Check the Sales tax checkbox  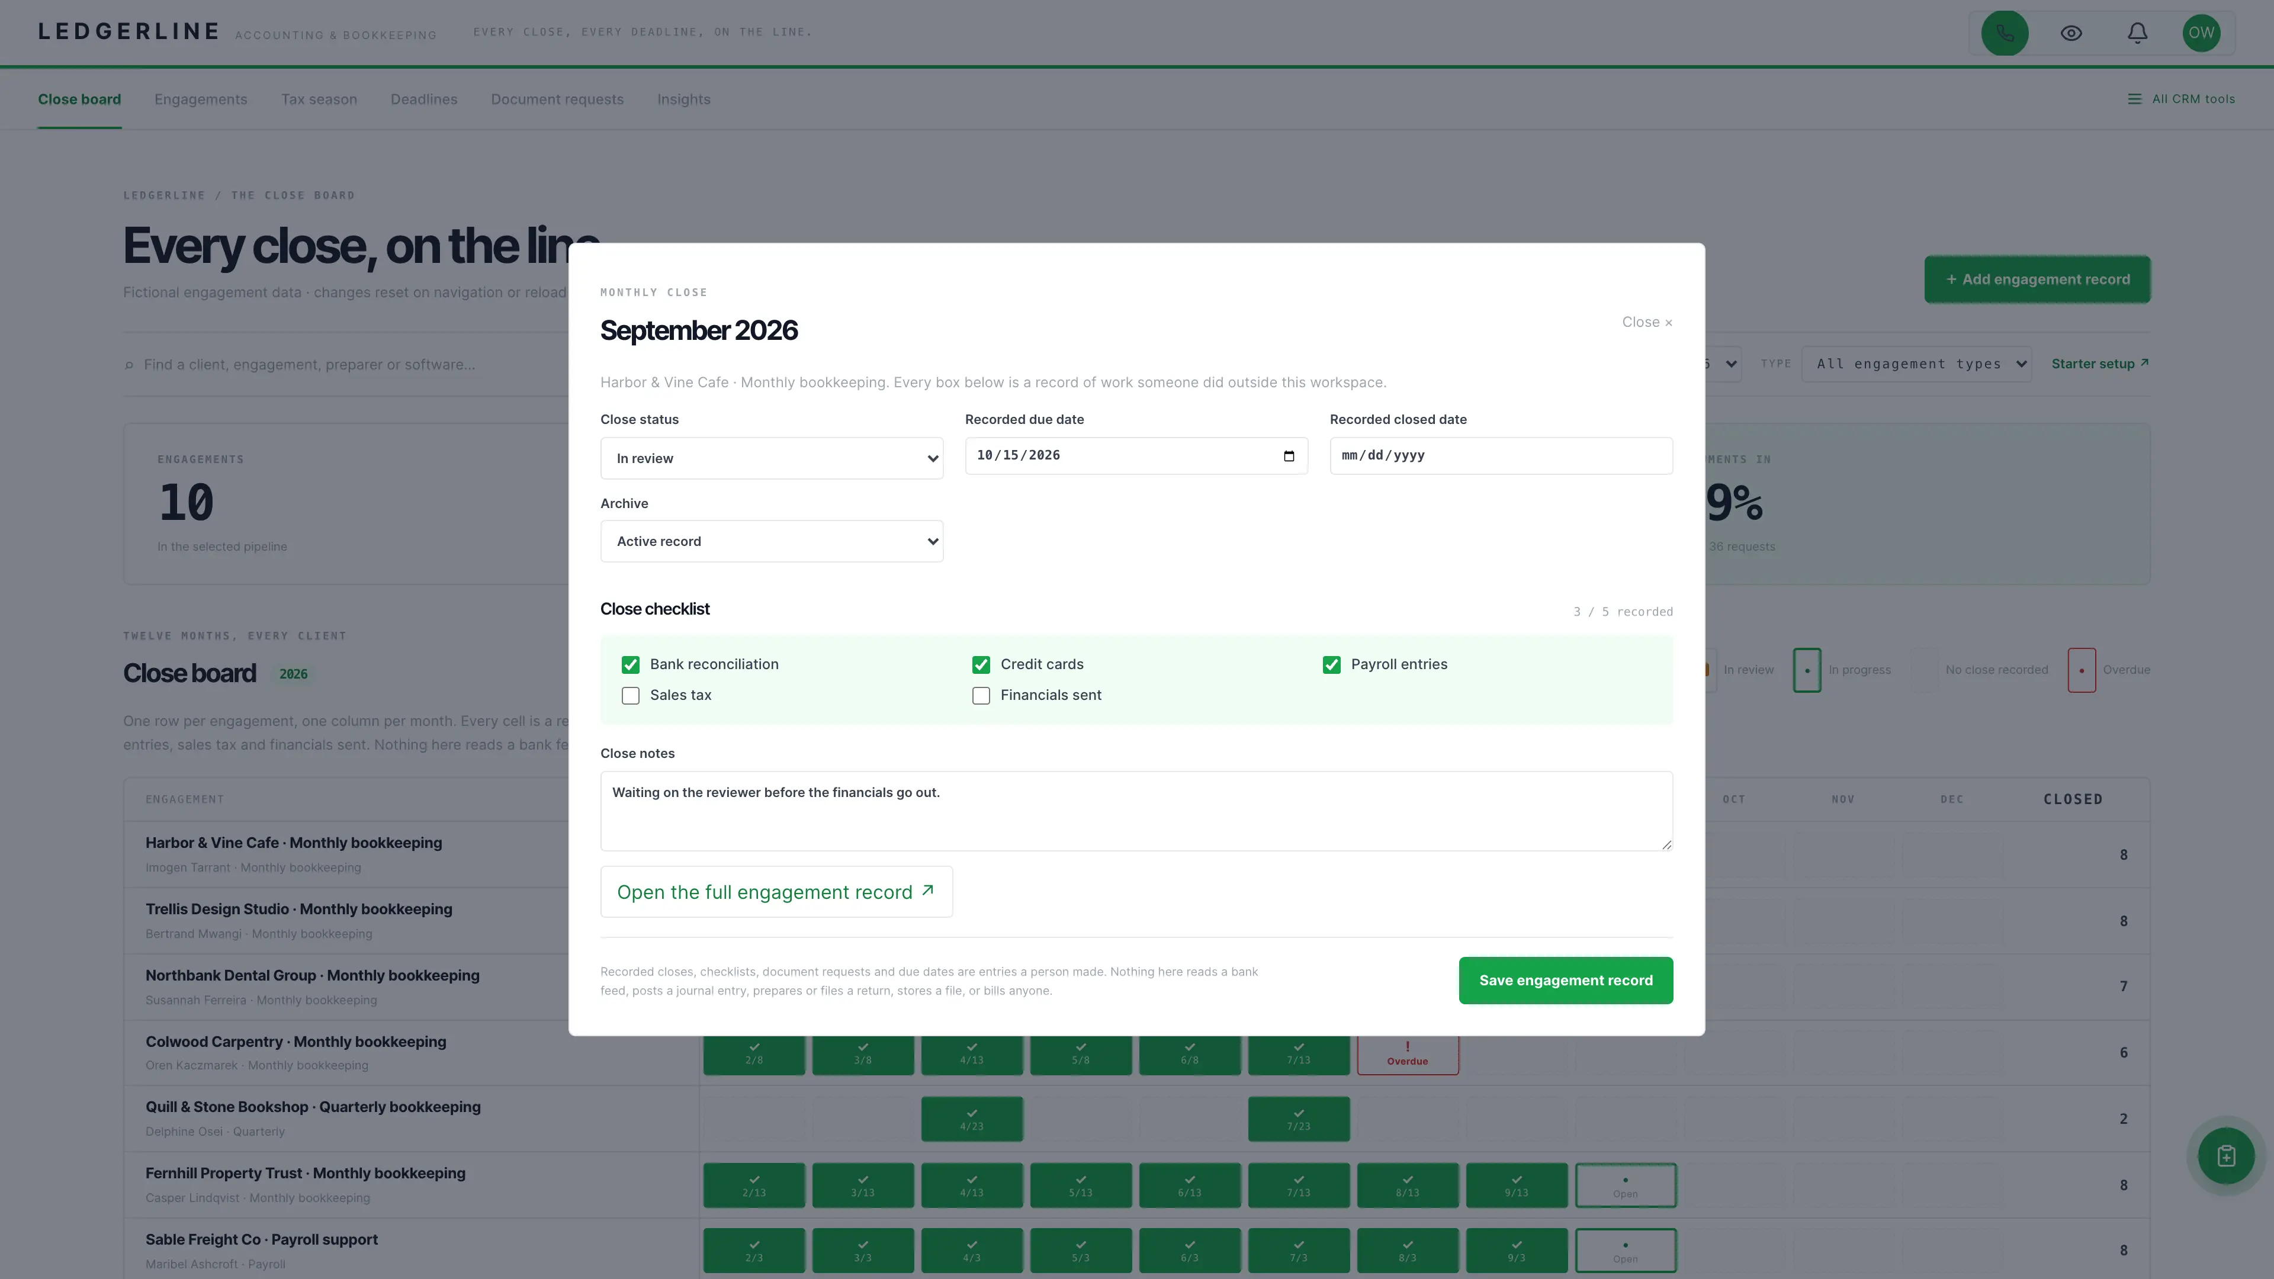point(630,696)
